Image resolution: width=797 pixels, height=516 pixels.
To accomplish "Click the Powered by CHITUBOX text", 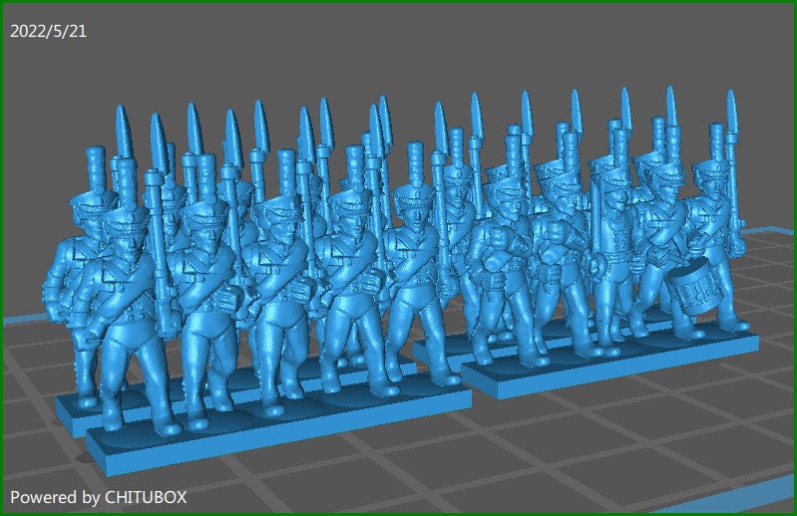I will pyautogui.click(x=99, y=497).
